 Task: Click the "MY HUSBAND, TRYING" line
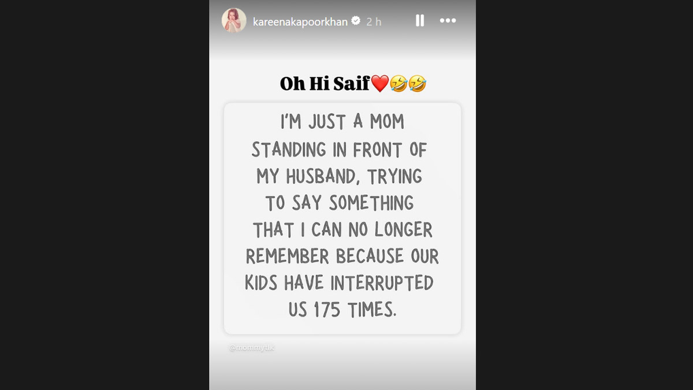tap(340, 176)
